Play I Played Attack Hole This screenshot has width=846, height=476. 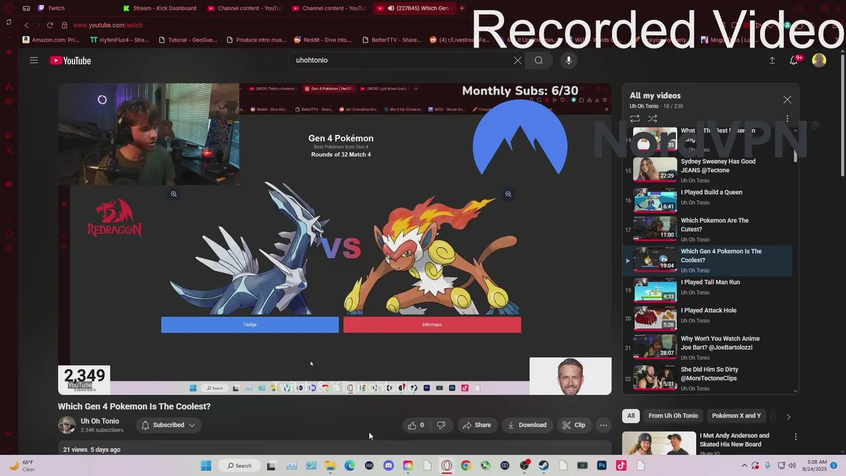707,318
